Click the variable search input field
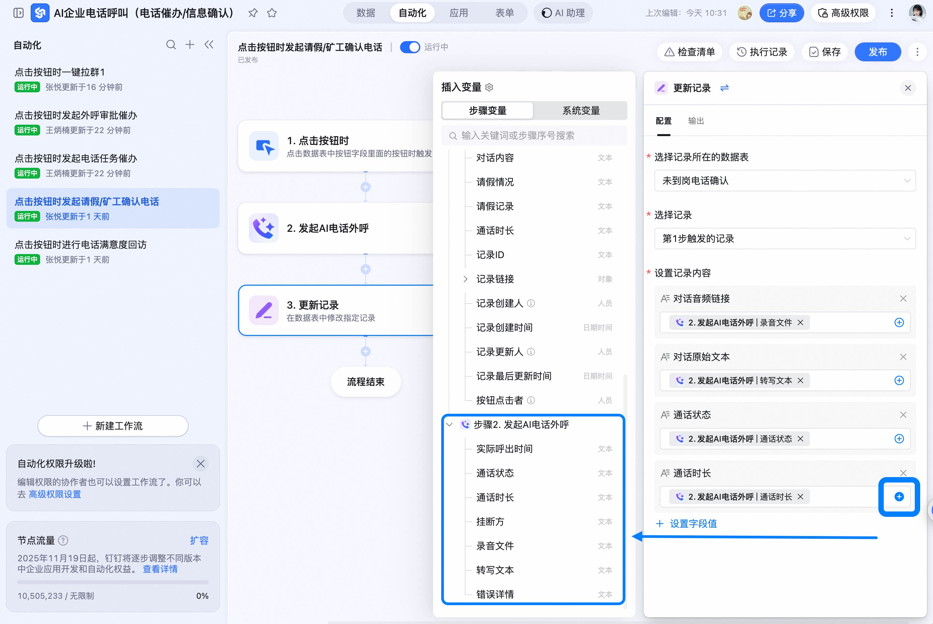The image size is (933, 624). (x=534, y=136)
